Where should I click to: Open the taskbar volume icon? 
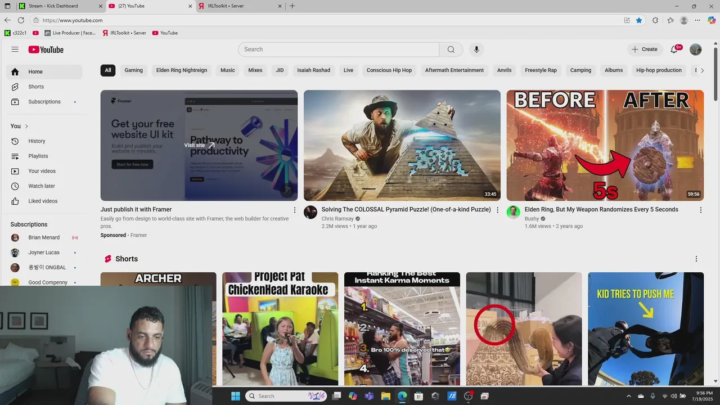673,397
